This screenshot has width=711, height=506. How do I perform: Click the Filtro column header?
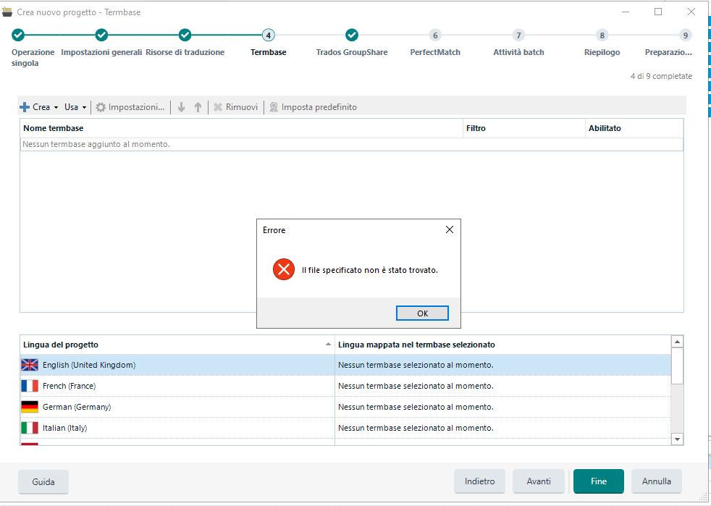(x=523, y=128)
